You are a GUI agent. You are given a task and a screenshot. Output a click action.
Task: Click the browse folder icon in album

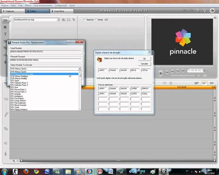pos(69,20)
